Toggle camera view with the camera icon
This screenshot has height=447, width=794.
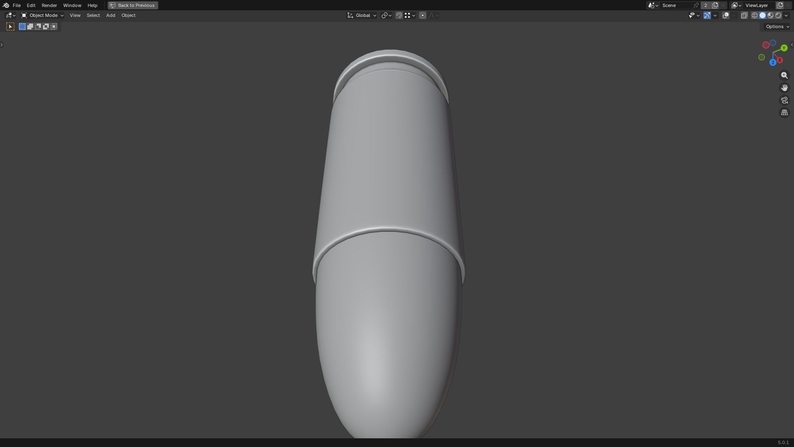point(784,100)
